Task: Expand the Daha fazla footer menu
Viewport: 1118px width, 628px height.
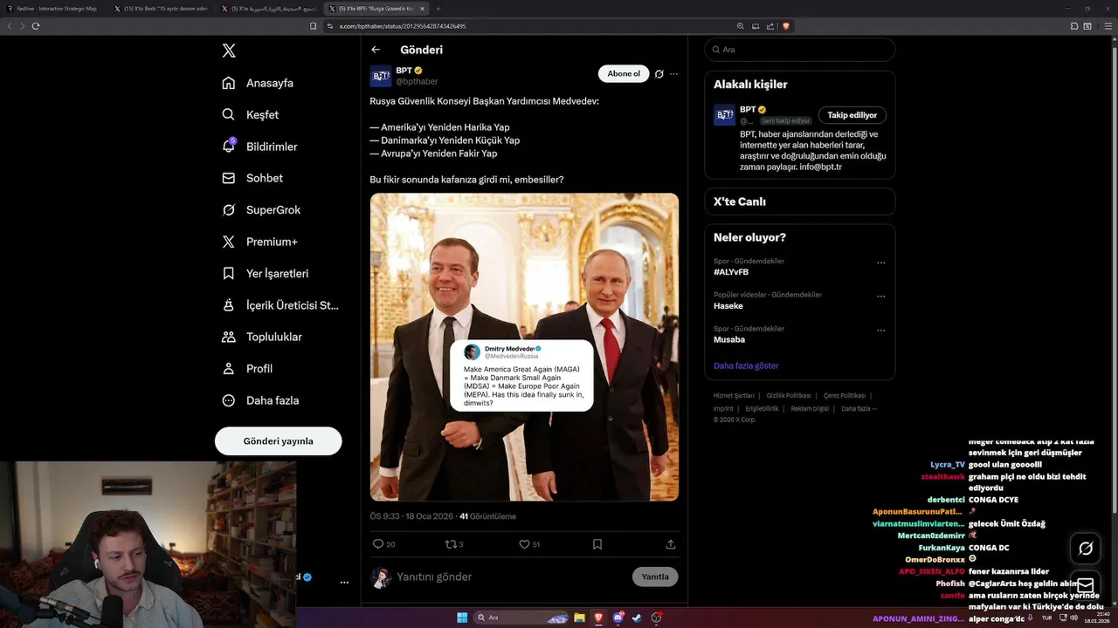Action: 859,408
